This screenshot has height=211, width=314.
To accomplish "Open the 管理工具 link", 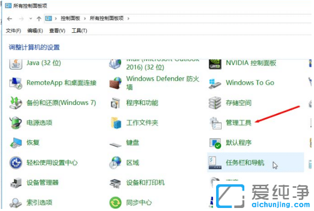I will [238, 123].
